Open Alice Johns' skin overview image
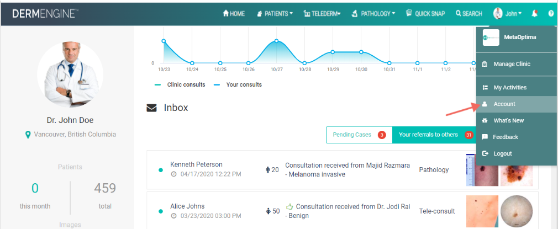 click(x=482, y=211)
